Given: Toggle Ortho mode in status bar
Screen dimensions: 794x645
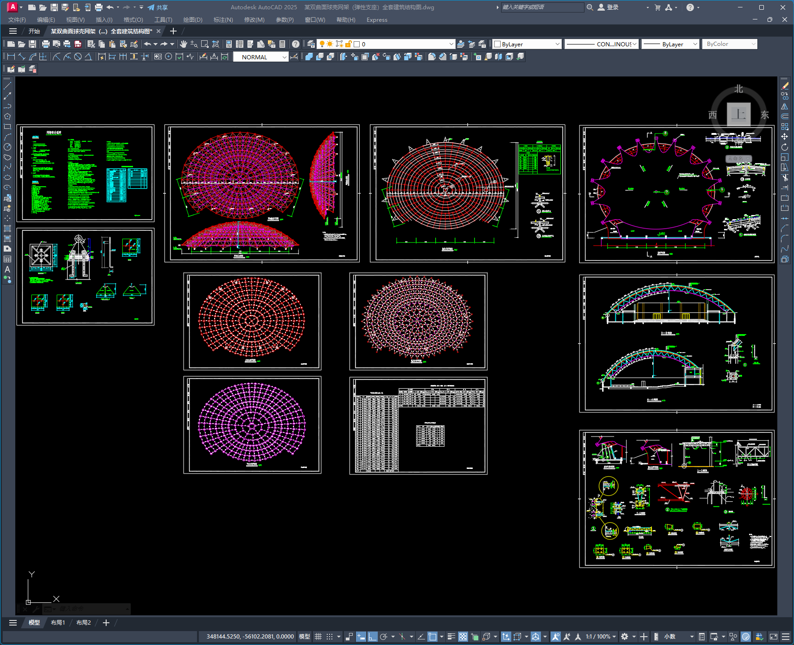Looking at the screenshot, I should tap(373, 637).
